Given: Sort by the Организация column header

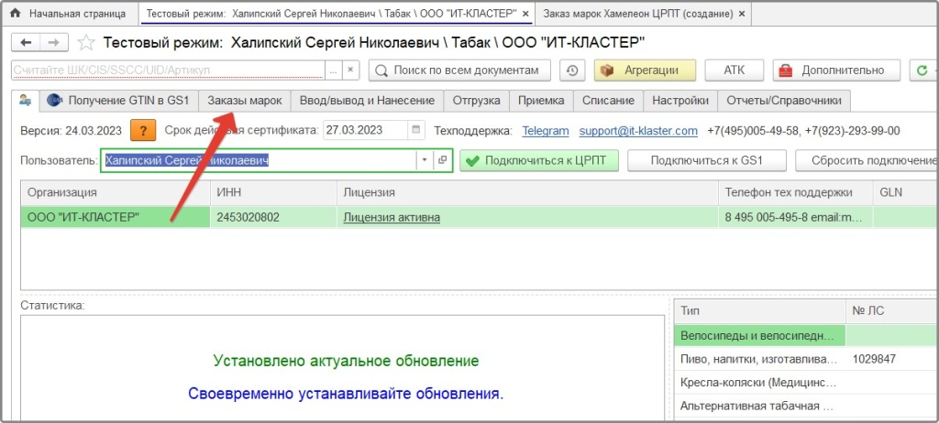Looking at the screenshot, I should [115, 192].
